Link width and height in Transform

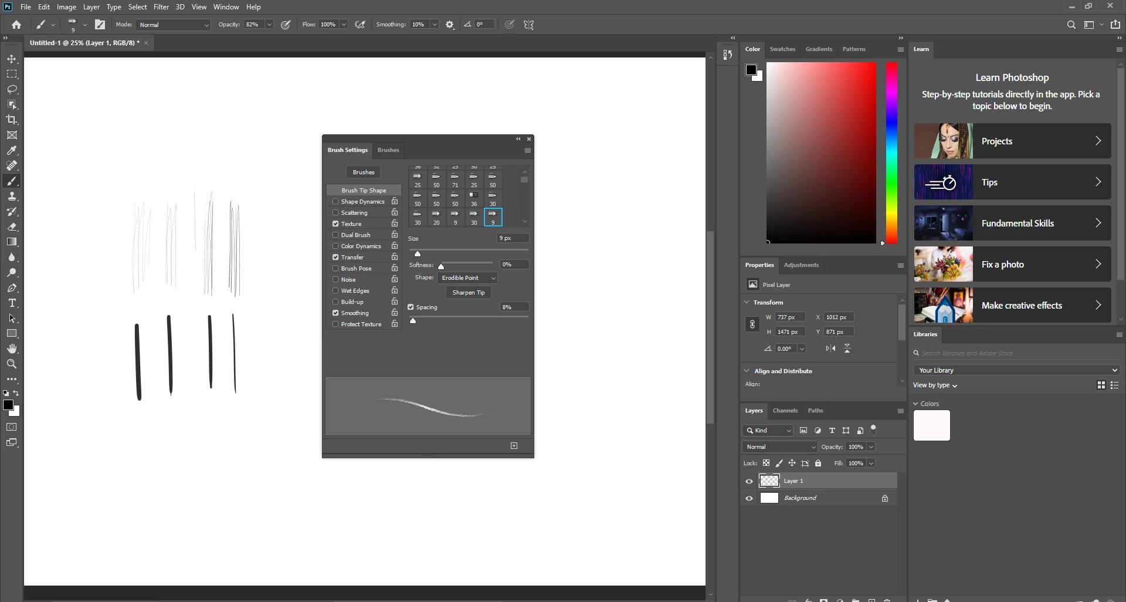pyautogui.click(x=752, y=324)
